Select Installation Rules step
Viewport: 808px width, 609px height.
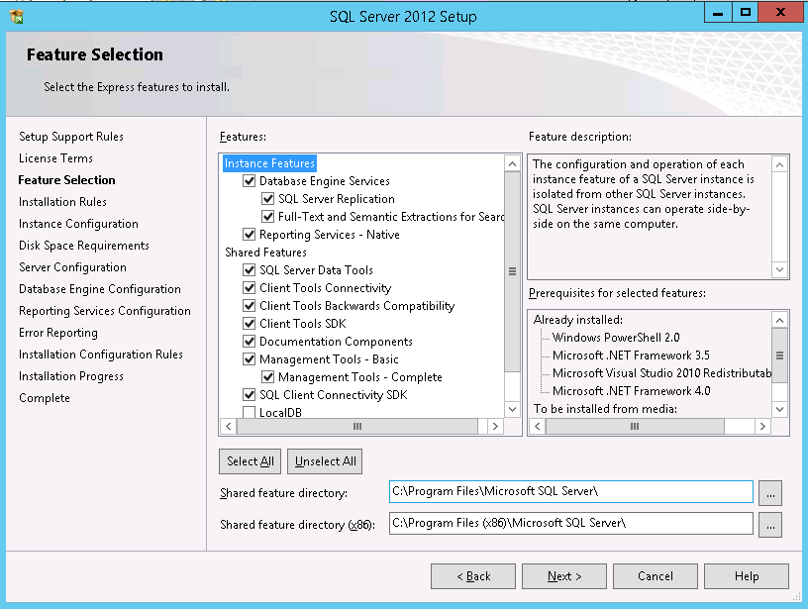62,202
